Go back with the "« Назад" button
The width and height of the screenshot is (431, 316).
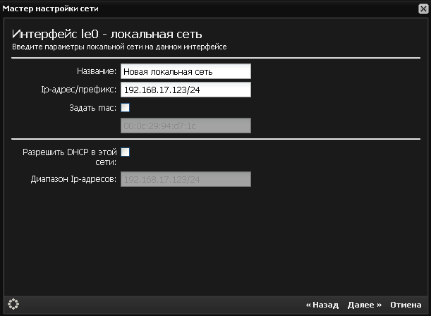tap(322, 305)
